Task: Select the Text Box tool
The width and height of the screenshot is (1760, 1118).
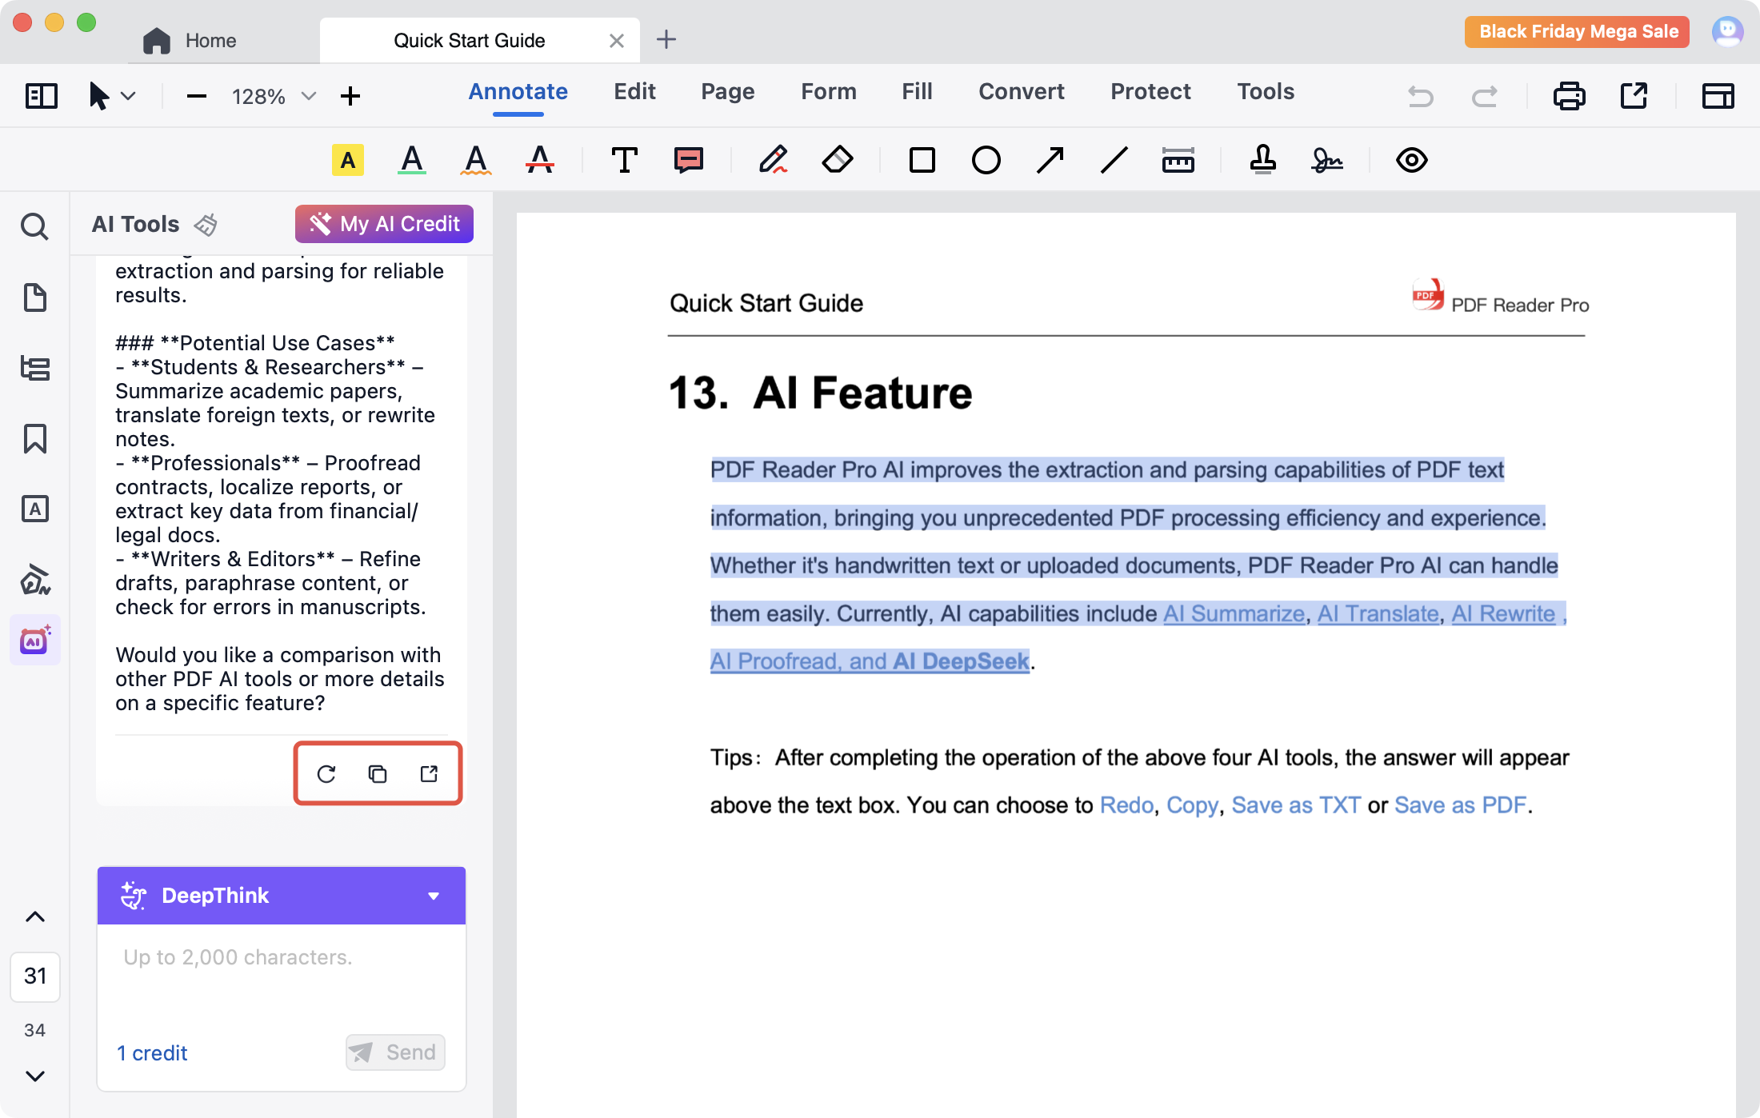Action: pyautogui.click(x=624, y=160)
